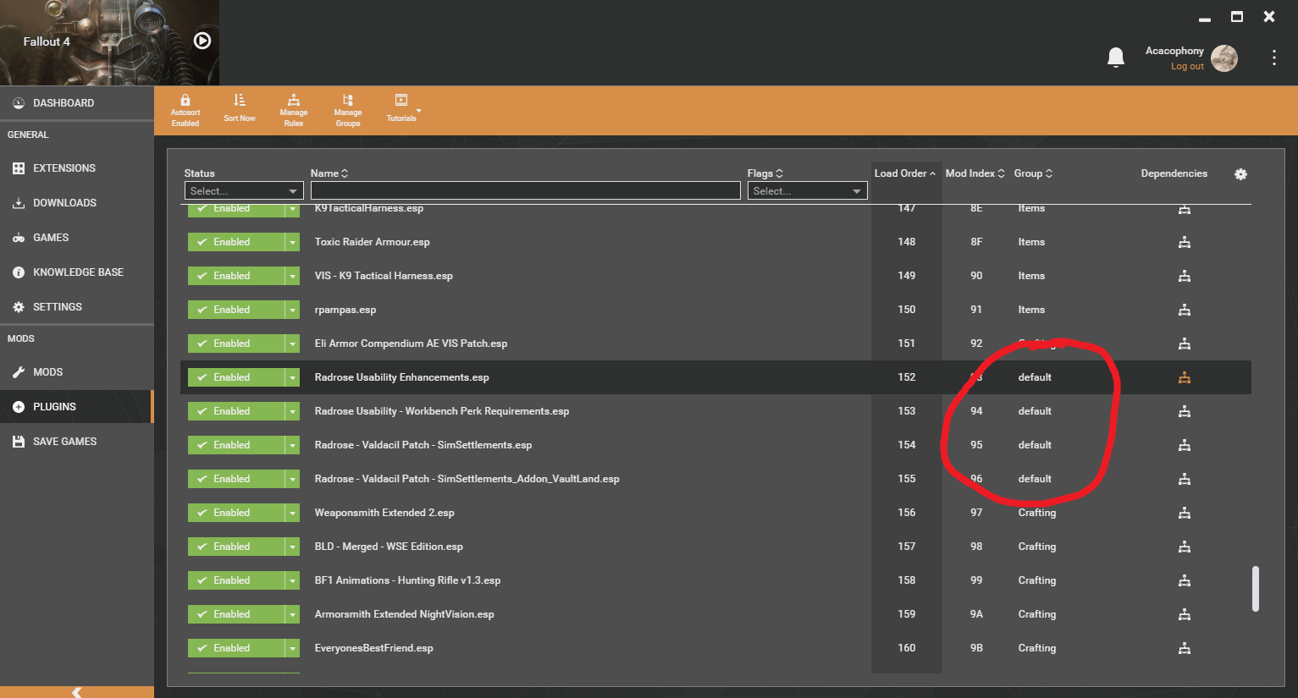This screenshot has height=698, width=1298.
Task: Toggle Enabled for Eli Armor Compendium patch
Action: 236,344
